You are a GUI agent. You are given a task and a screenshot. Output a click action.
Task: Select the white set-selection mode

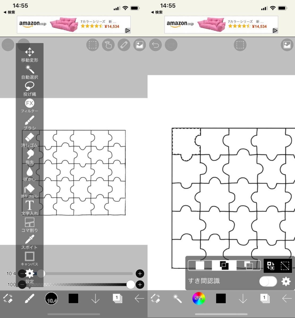click(x=200, y=266)
